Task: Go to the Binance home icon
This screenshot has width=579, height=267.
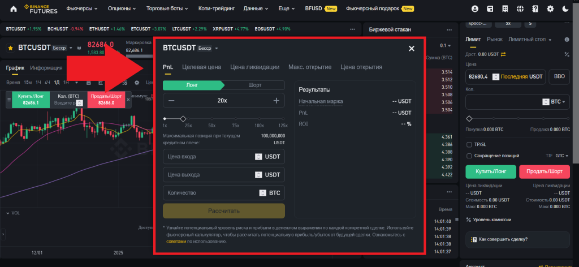Action: [14, 9]
